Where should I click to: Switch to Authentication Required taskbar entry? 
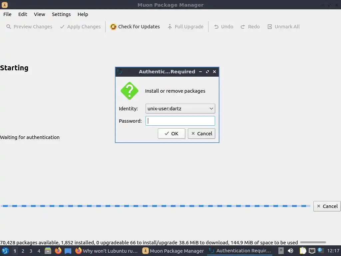[x=240, y=251]
